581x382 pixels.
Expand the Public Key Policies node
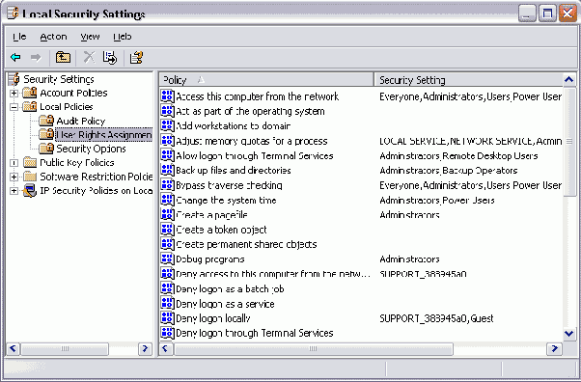14,163
